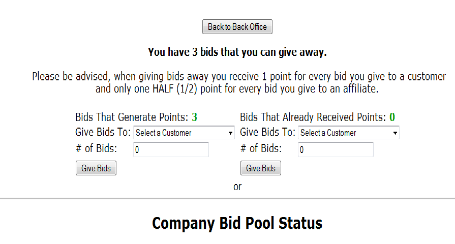Click the right '# of Bids:' label
Image resolution: width=455 pixels, height=244 pixels.
261,148
